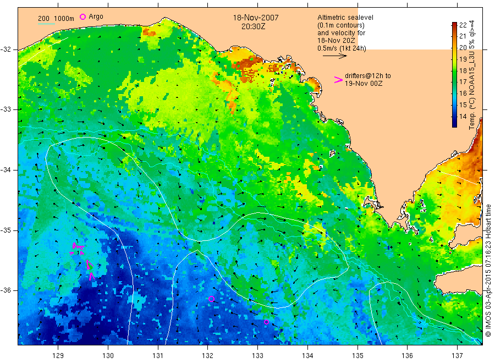Screen dimensions: 495x363
Task: Click the longitude label 136
Action: point(407,356)
